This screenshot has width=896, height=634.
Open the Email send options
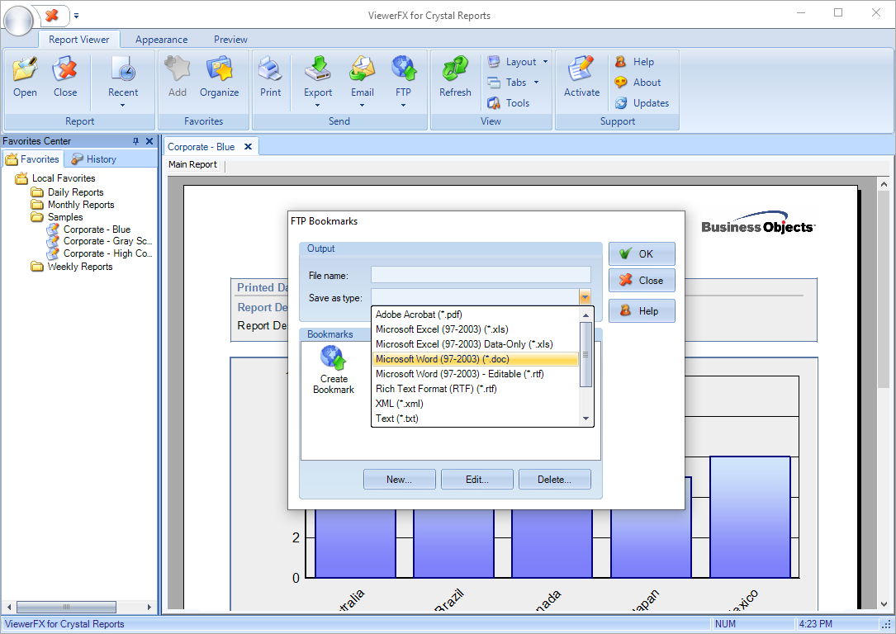pyautogui.click(x=363, y=82)
